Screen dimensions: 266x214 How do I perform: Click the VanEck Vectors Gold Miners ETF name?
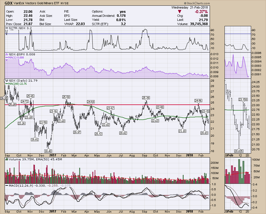(36, 3)
